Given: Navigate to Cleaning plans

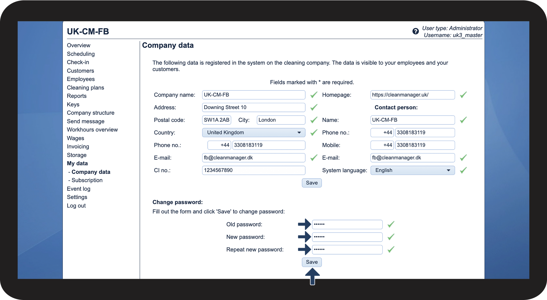Looking at the screenshot, I should [85, 88].
